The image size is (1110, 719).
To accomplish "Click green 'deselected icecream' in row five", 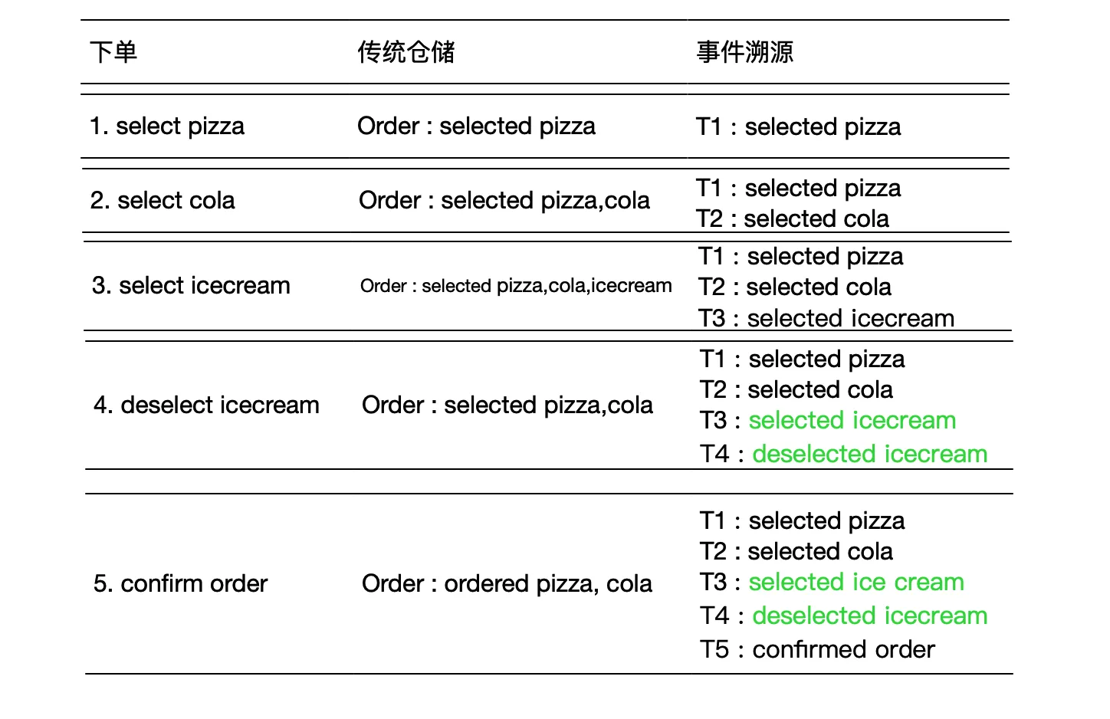I will 870,616.
